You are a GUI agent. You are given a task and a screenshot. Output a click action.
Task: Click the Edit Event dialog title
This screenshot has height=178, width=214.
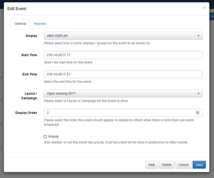coord(17,9)
